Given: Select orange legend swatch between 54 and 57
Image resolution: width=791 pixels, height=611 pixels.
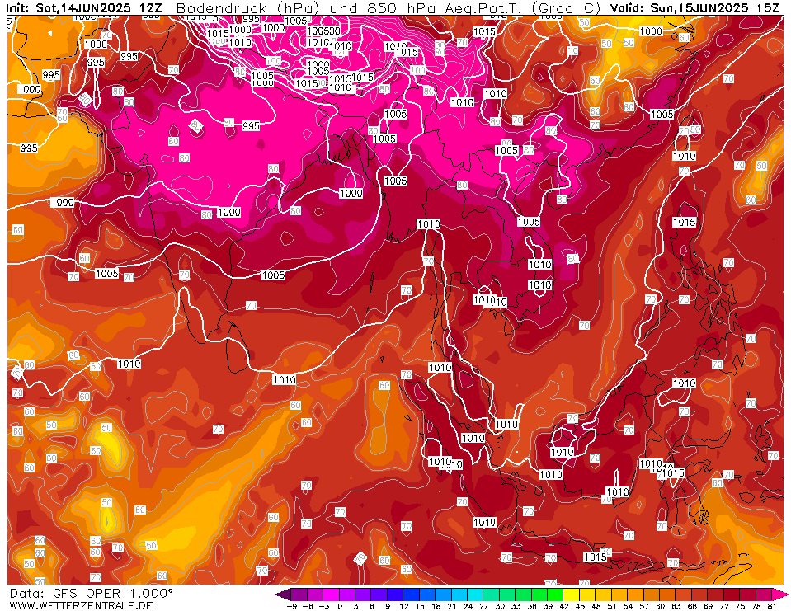Looking at the screenshot, I should click(636, 595).
